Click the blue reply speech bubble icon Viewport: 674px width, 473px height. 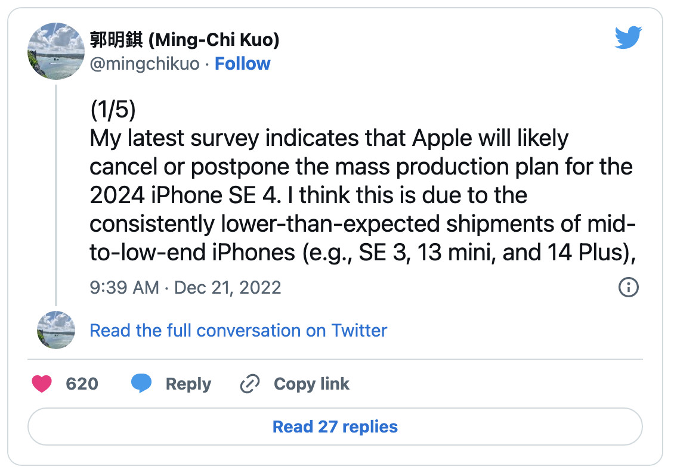[141, 383]
